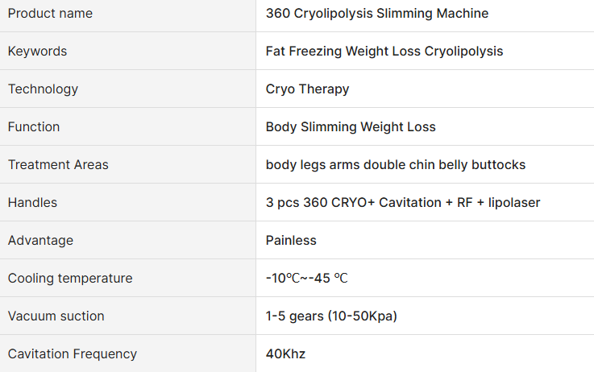Click the "Handles" label cell
Screen dimensions: 594x372
[32, 203]
